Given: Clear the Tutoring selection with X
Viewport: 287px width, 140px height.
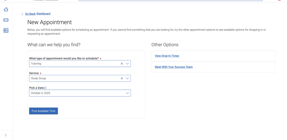Looking at the screenshot, I should click(x=122, y=64).
